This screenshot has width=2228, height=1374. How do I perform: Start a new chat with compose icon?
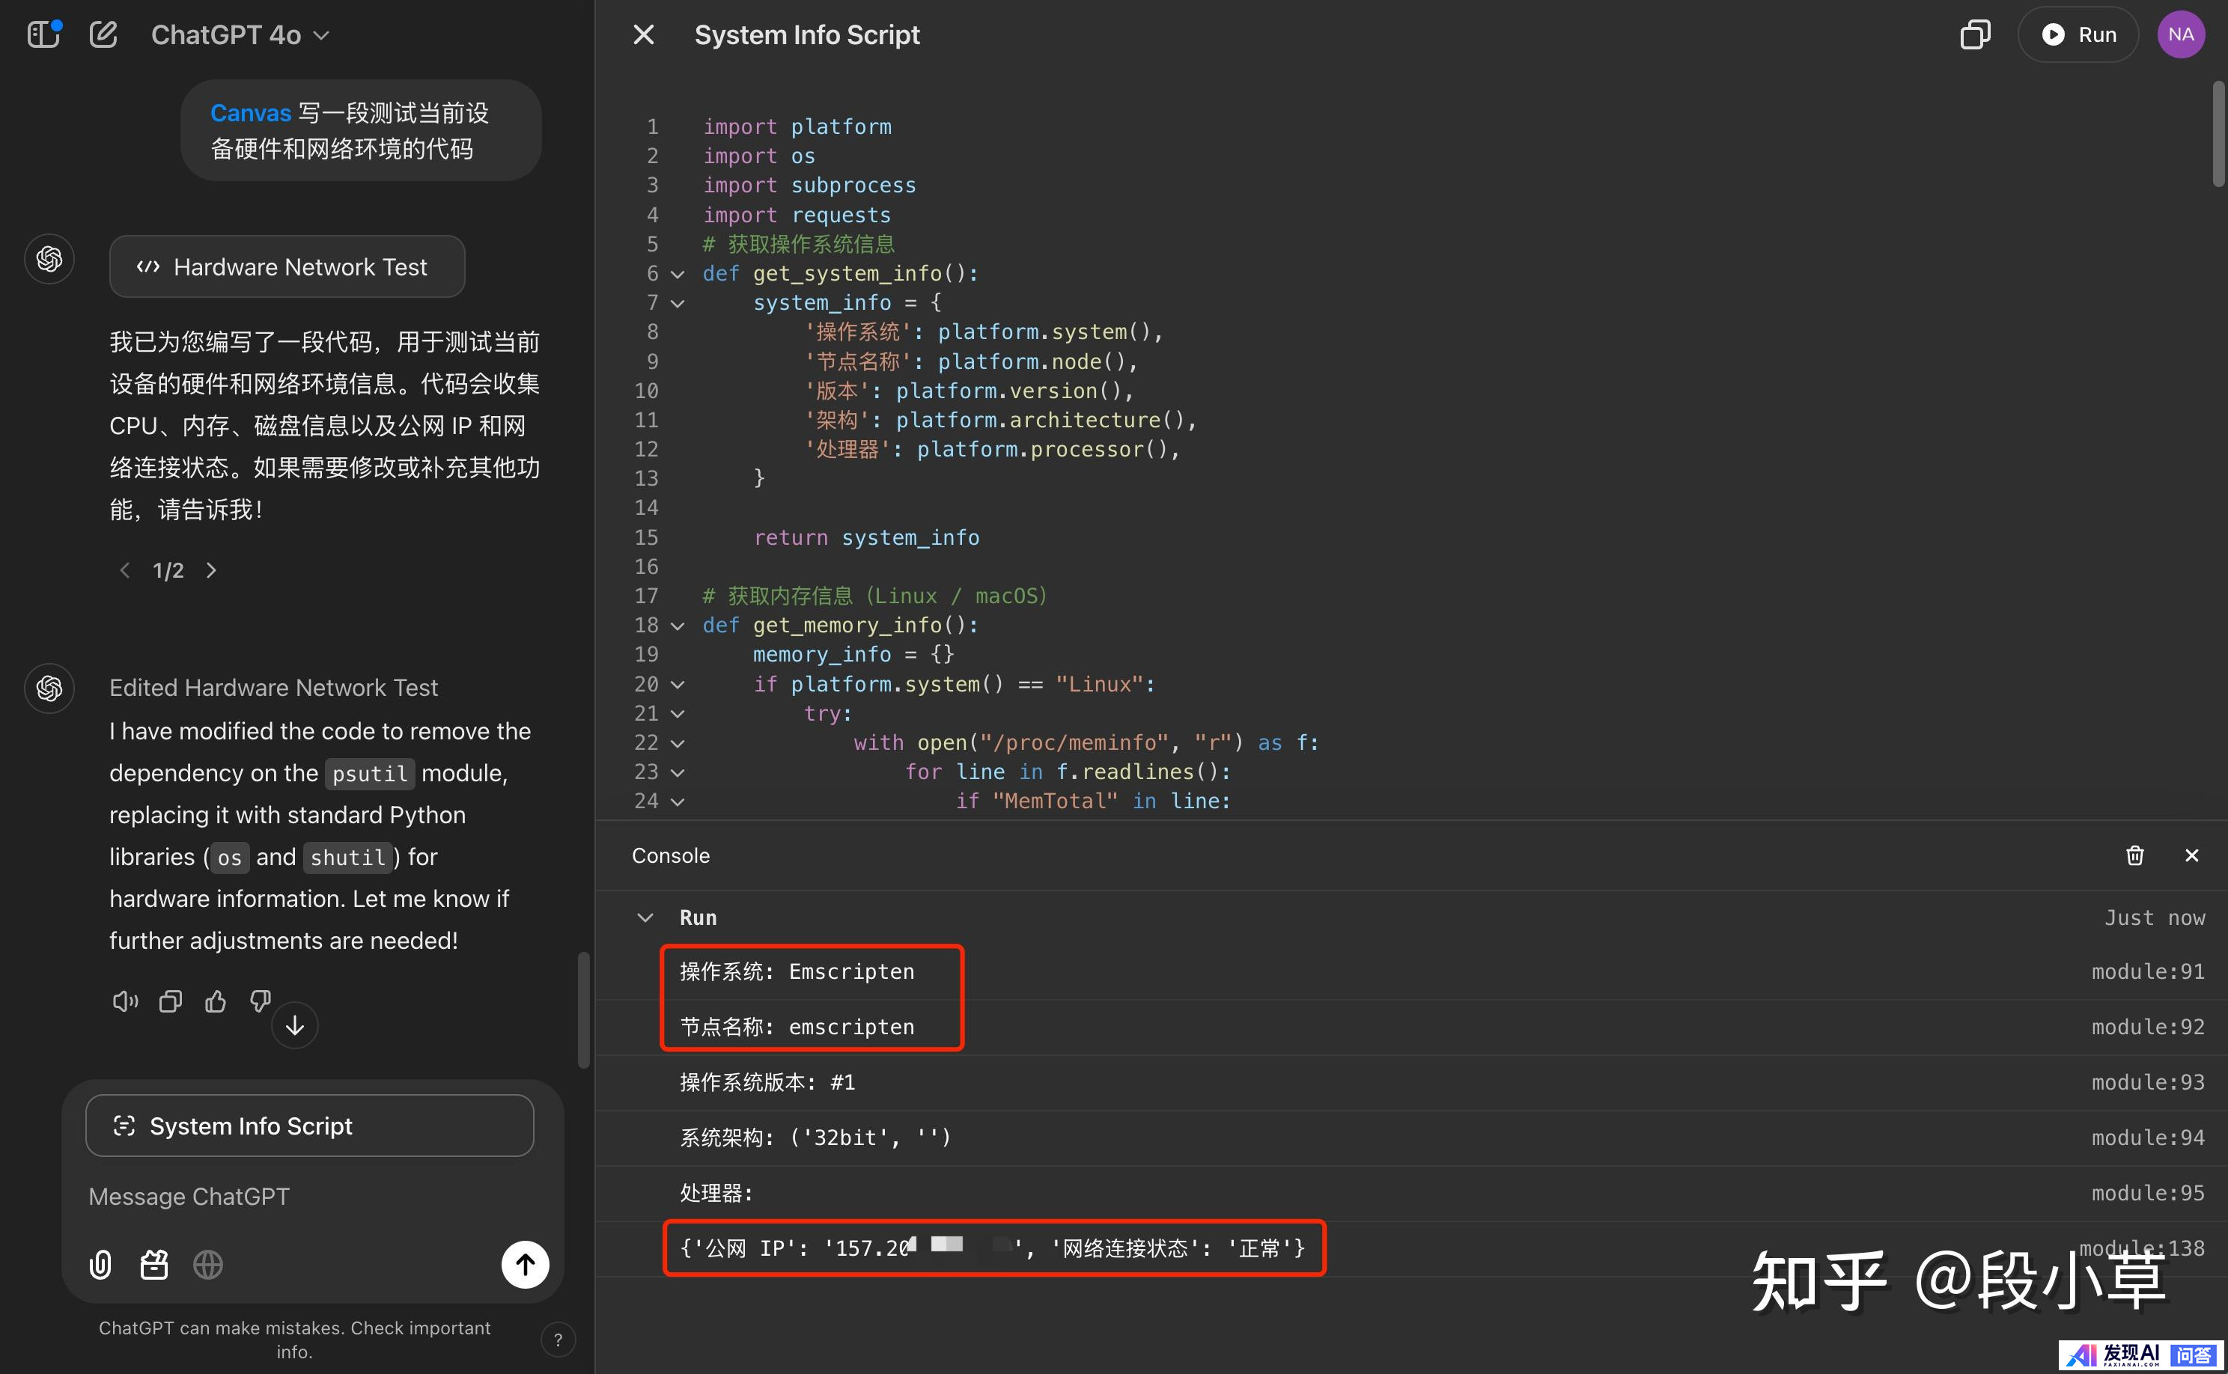point(103,34)
